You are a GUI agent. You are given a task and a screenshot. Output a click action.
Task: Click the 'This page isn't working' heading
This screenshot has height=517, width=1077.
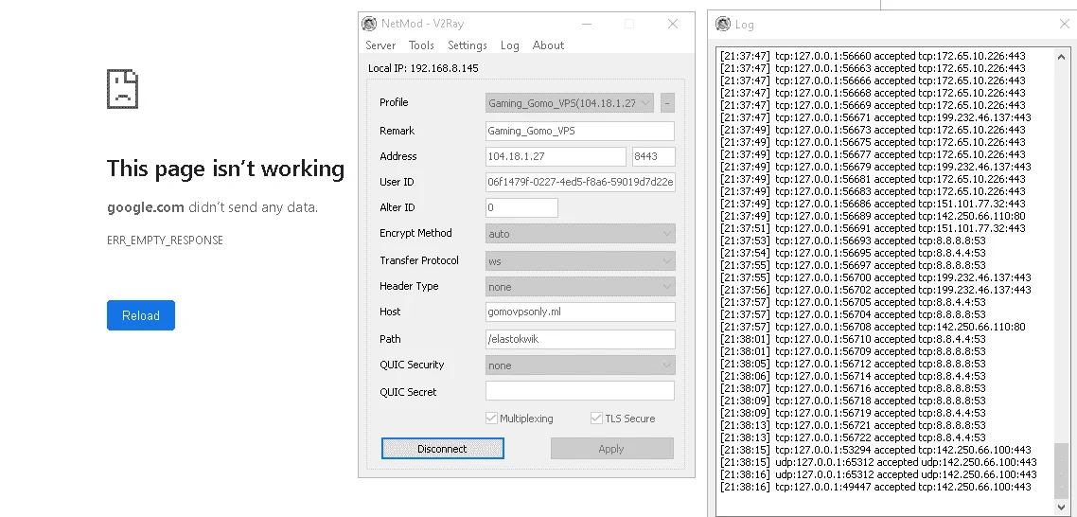[225, 169]
